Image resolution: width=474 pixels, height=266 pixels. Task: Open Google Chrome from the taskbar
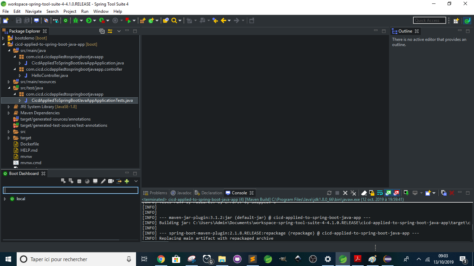pos(161,259)
